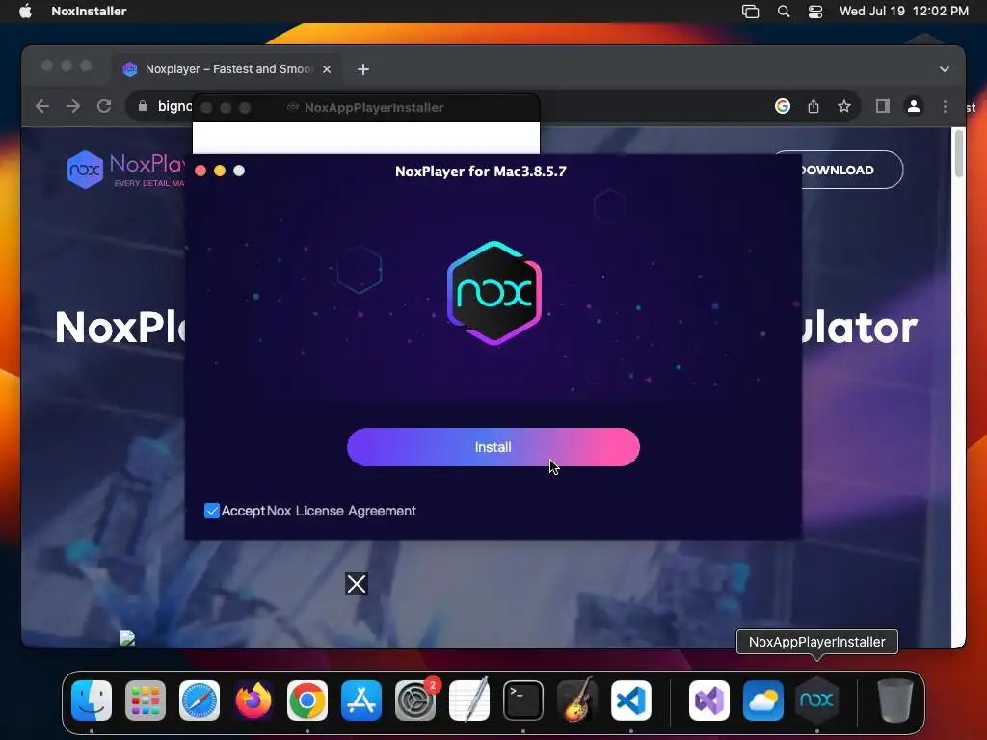Open Visual Studio from the Dock
987x740 pixels.
(x=709, y=700)
